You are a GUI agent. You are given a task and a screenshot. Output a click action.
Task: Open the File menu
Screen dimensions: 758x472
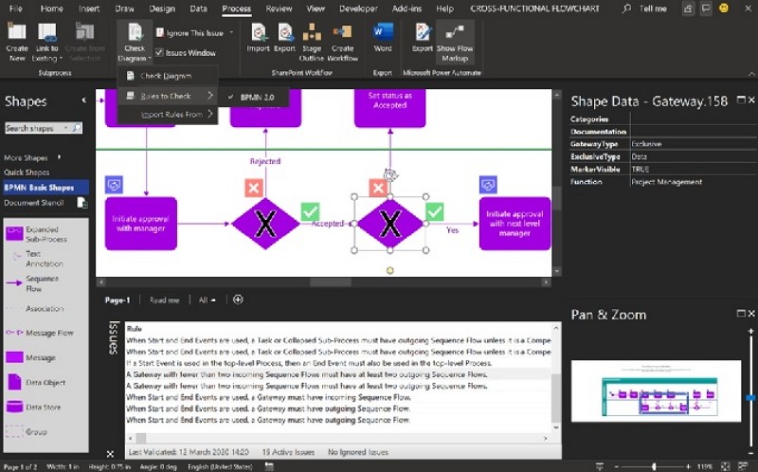point(16,9)
